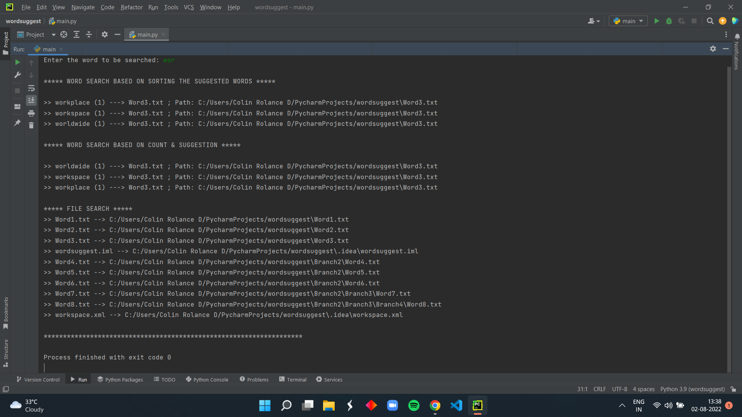The width and height of the screenshot is (742, 417).
Task: Open the Refactor menu
Action: pyautogui.click(x=131, y=7)
